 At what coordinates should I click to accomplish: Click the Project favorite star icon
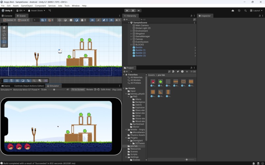pos(187,72)
